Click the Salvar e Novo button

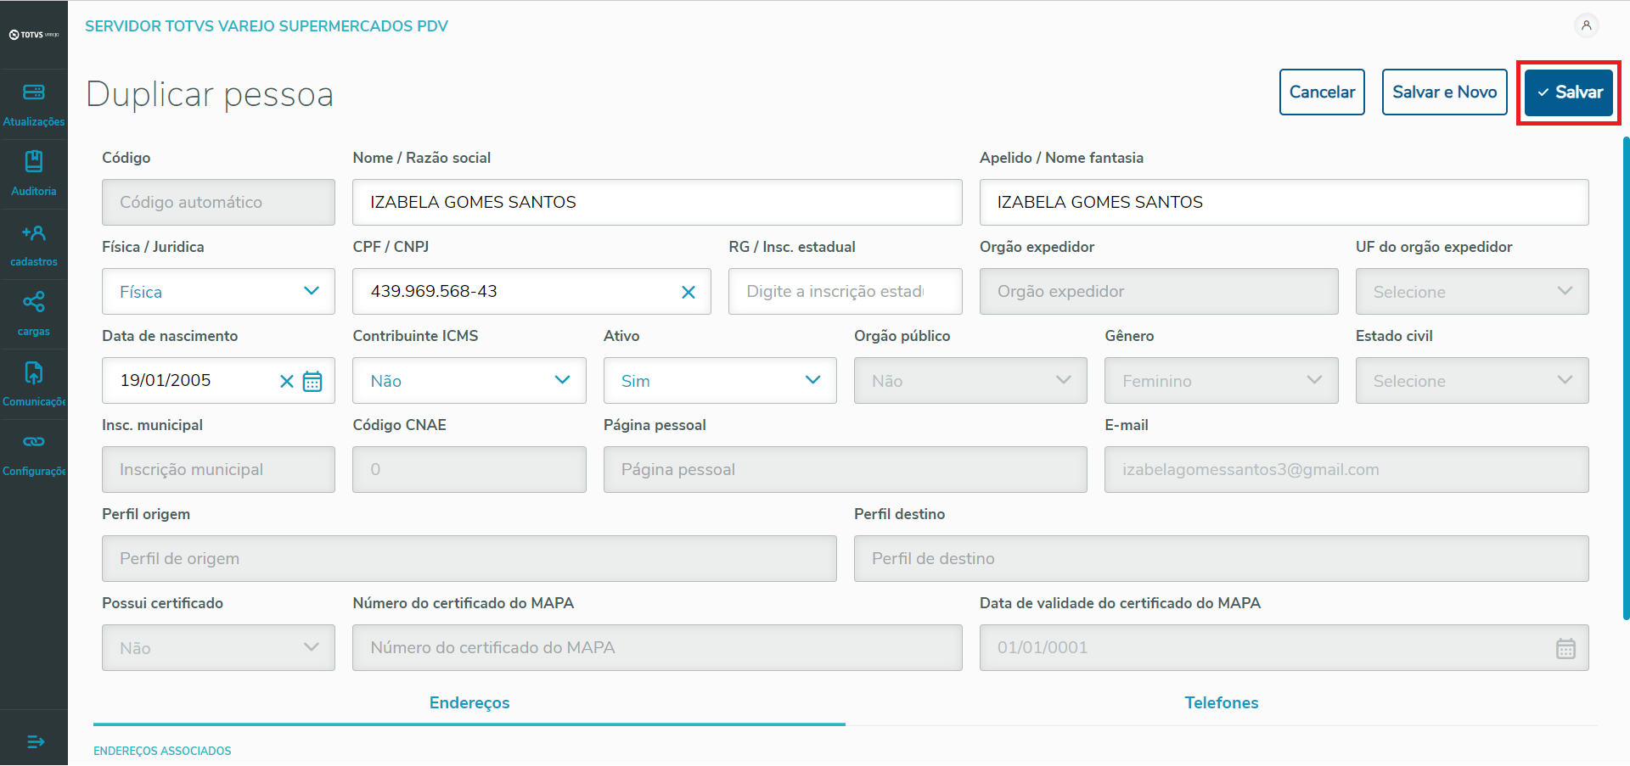click(1444, 92)
